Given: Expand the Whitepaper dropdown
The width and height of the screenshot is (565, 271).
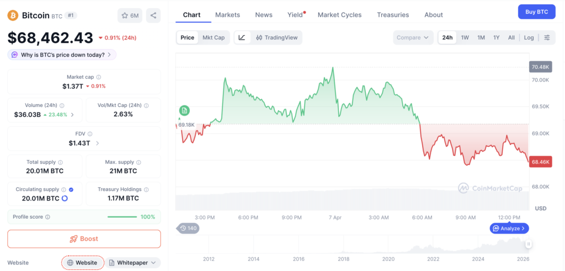Looking at the screenshot, I should (x=133, y=263).
